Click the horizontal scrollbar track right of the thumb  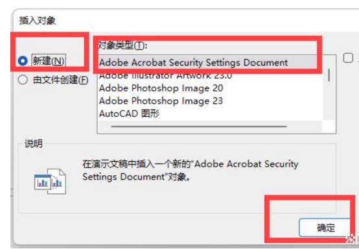coord(305,126)
